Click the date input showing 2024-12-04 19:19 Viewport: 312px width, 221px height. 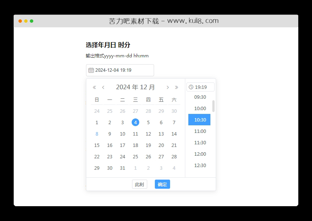(x=120, y=70)
